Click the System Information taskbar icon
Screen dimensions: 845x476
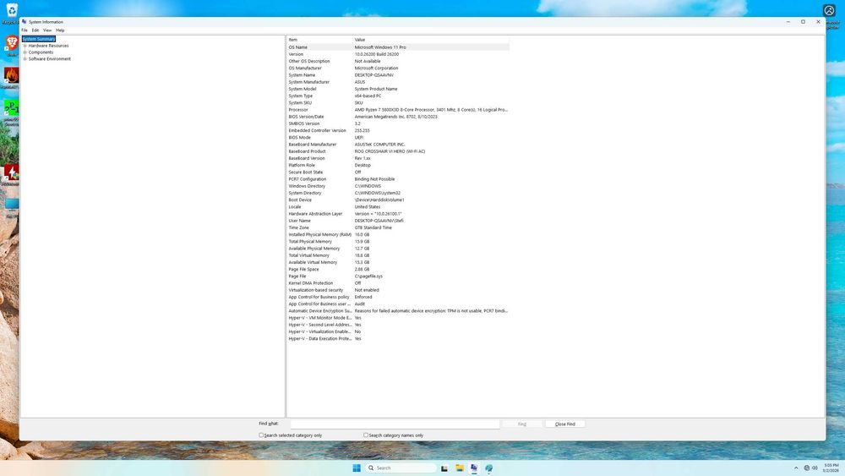(474, 468)
